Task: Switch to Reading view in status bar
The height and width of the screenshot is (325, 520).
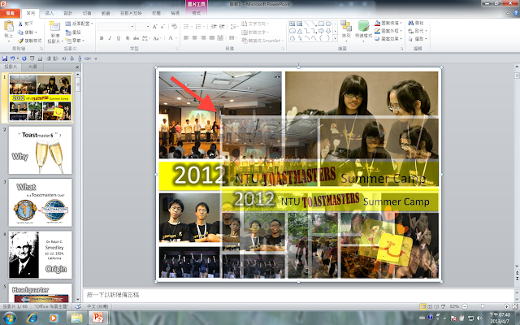Action: click(436, 306)
